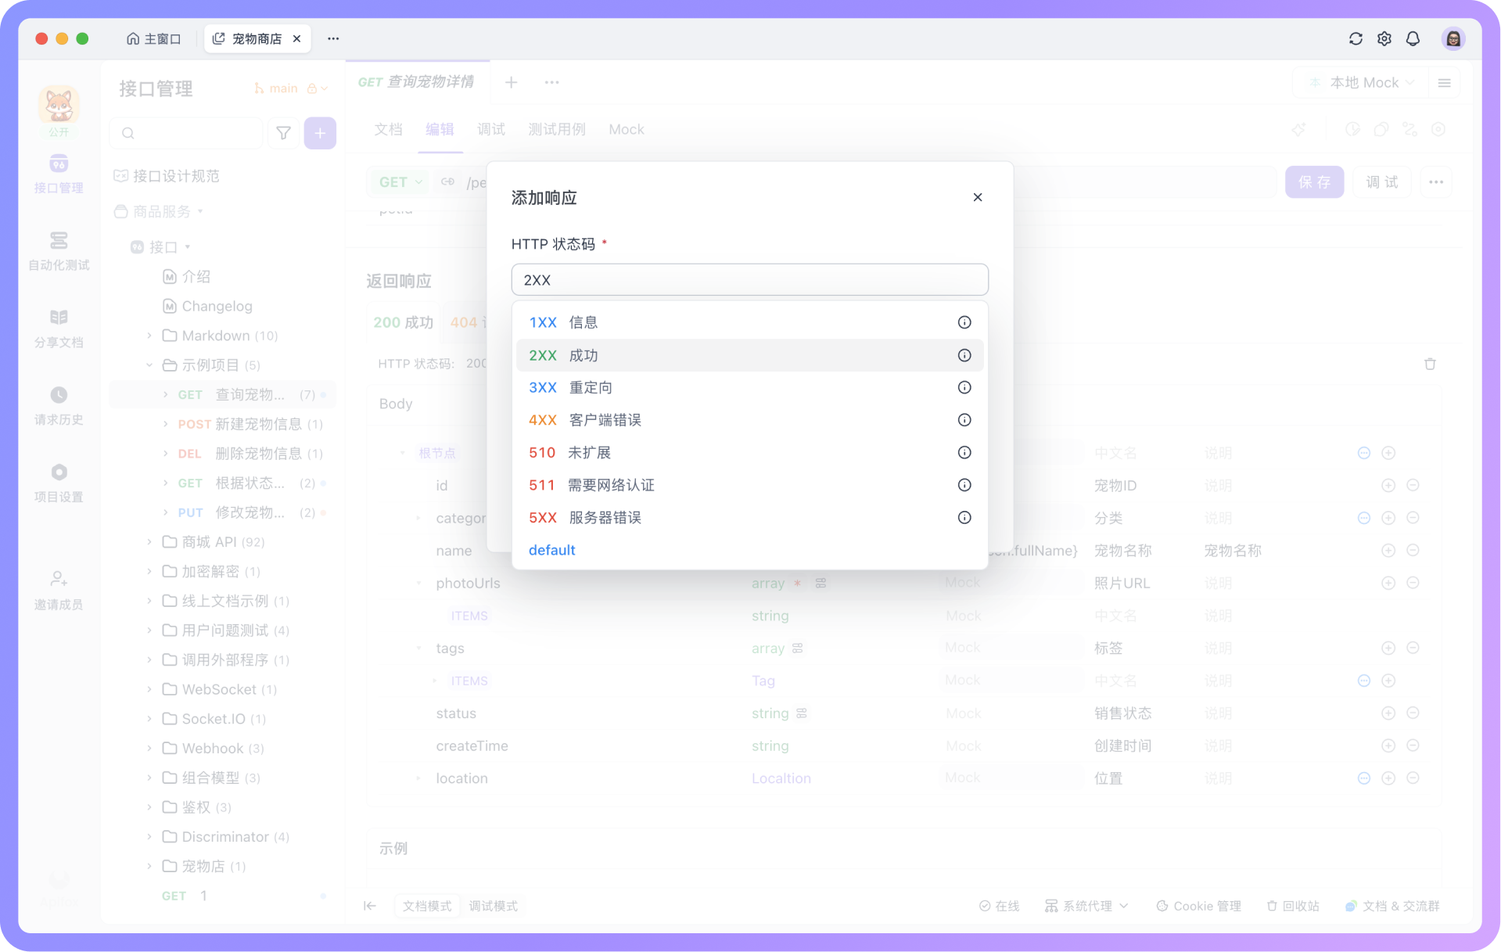1501x952 pixels.
Task: Click the HTTP 状态码 input showing 2XX
Action: coord(749,279)
